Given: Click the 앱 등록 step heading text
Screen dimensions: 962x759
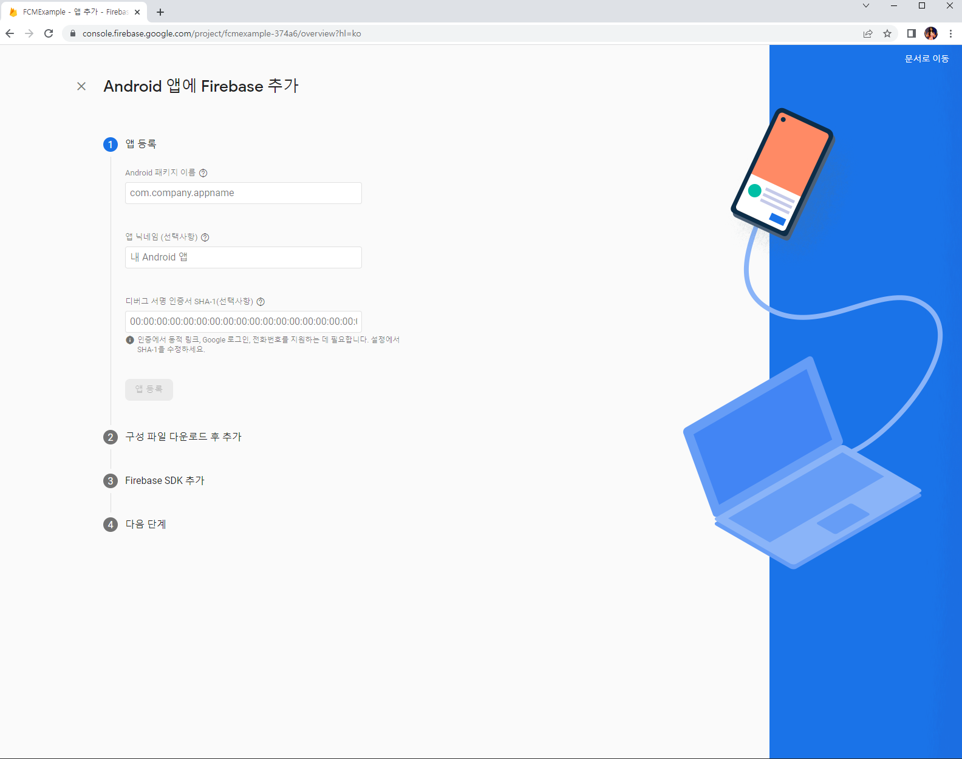Looking at the screenshot, I should click(x=141, y=144).
